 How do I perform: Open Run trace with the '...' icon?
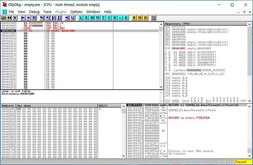[x=121, y=18]
